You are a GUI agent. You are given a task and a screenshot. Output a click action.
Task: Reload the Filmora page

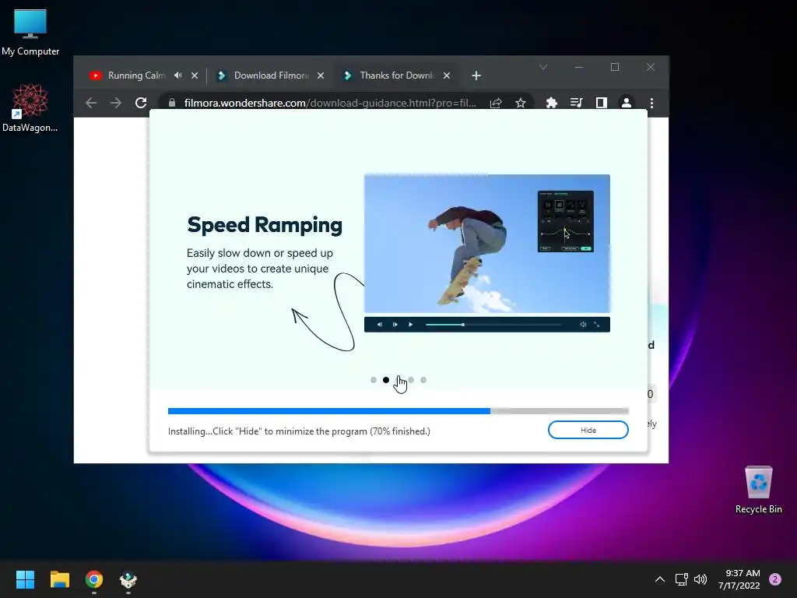coord(141,104)
